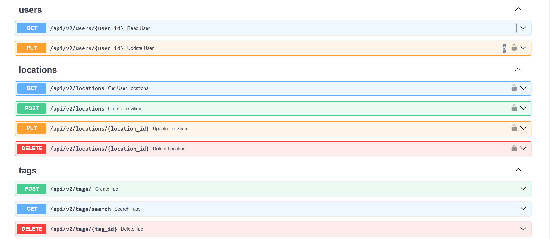The image size is (550, 239).
Task: Expand the Create Tag chevron
Action: point(523,189)
